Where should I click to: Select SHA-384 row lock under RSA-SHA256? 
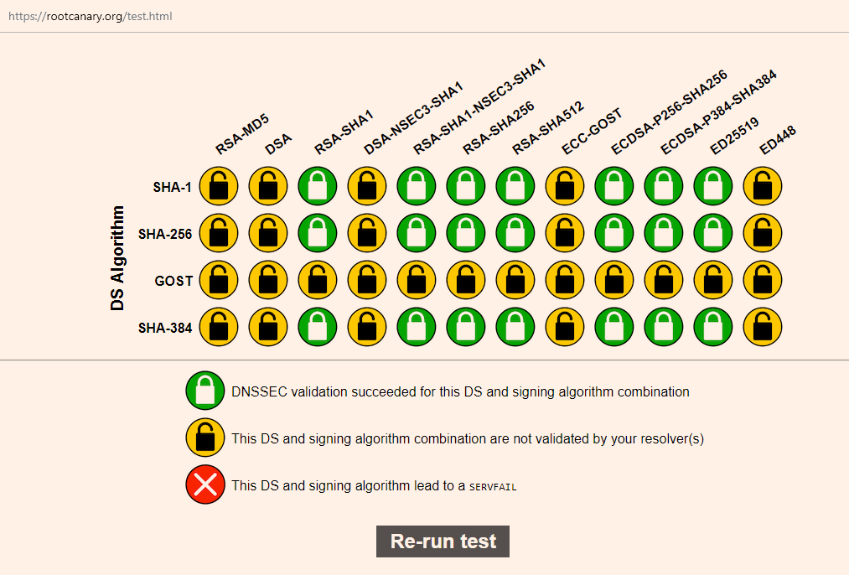point(466,327)
